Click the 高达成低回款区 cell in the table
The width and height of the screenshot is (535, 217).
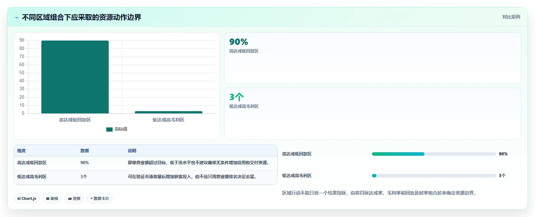[32, 163]
